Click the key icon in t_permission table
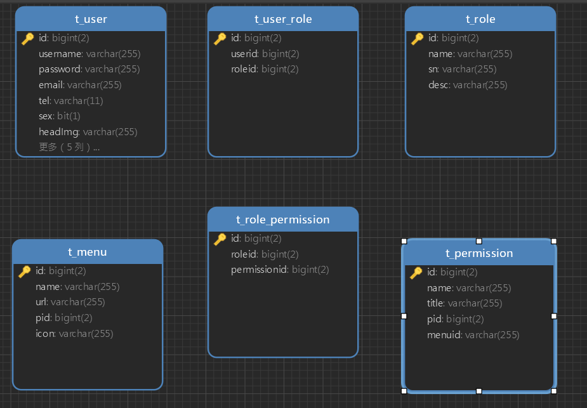This screenshot has width=587, height=408. 416,273
